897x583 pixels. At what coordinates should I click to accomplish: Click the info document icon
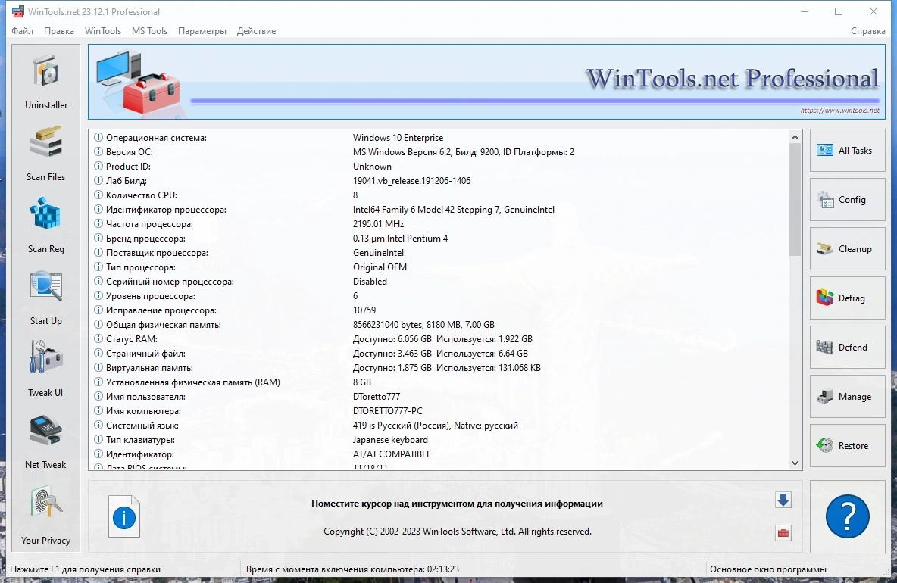124,516
